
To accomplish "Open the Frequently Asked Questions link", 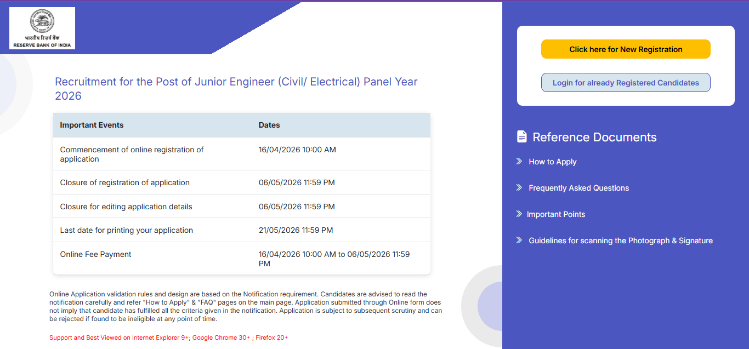I will pyautogui.click(x=578, y=187).
